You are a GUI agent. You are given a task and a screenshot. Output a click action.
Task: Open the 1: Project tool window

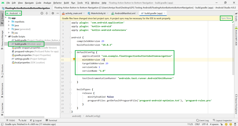pos(2,19)
